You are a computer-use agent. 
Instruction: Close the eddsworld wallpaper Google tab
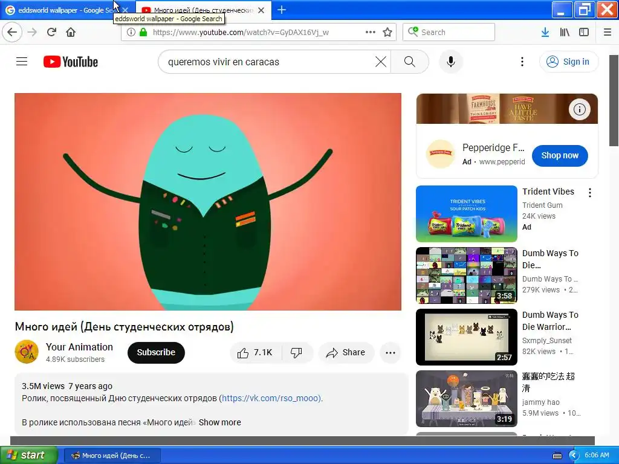tap(125, 10)
